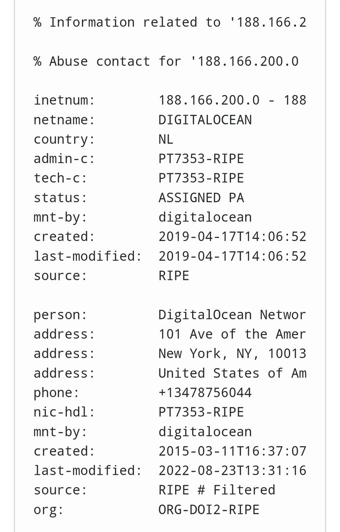
Task: Click the nic-hdl value PT7353-RIPE
Action: click(201, 412)
